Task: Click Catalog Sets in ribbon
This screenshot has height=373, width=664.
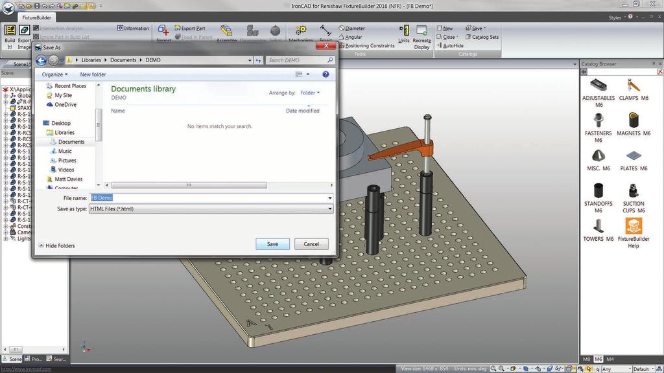Action: (x=482, y=37)
